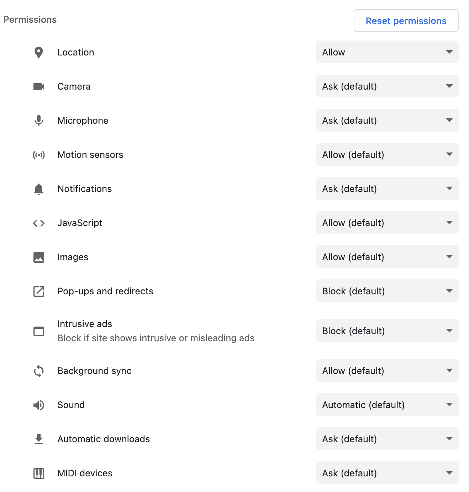Image resolution: width=469 pixels, height=492 pixels.
Task: Open the Intrusive ads Block dropdown
Action: [x=388, y=331]
